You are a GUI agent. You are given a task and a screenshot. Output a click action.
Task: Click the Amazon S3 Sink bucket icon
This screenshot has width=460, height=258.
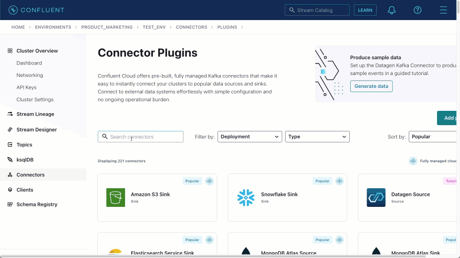coord(115,197)
